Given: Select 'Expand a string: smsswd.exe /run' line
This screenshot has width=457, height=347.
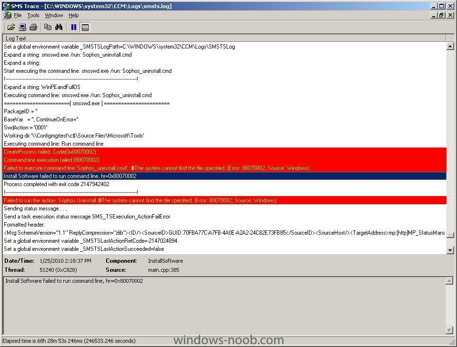Looking at the screenshot, I should 224,55.
